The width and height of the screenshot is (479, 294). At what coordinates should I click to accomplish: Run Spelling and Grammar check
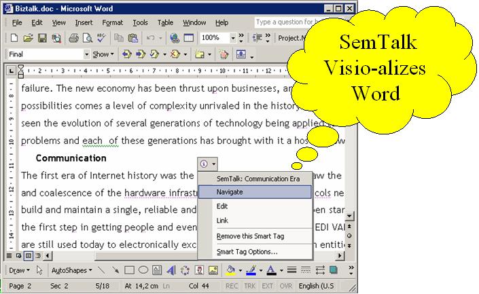point(101,38)
